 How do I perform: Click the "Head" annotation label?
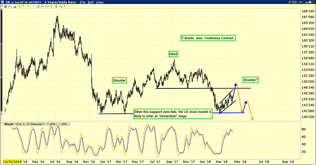point(173,54)
